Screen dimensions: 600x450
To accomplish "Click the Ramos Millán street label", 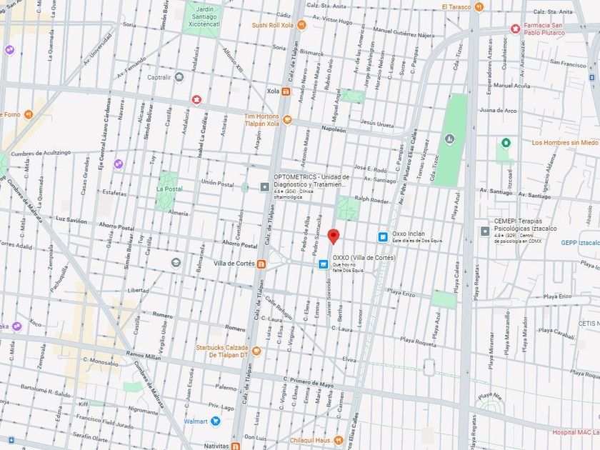I will (x=144, y=356).
